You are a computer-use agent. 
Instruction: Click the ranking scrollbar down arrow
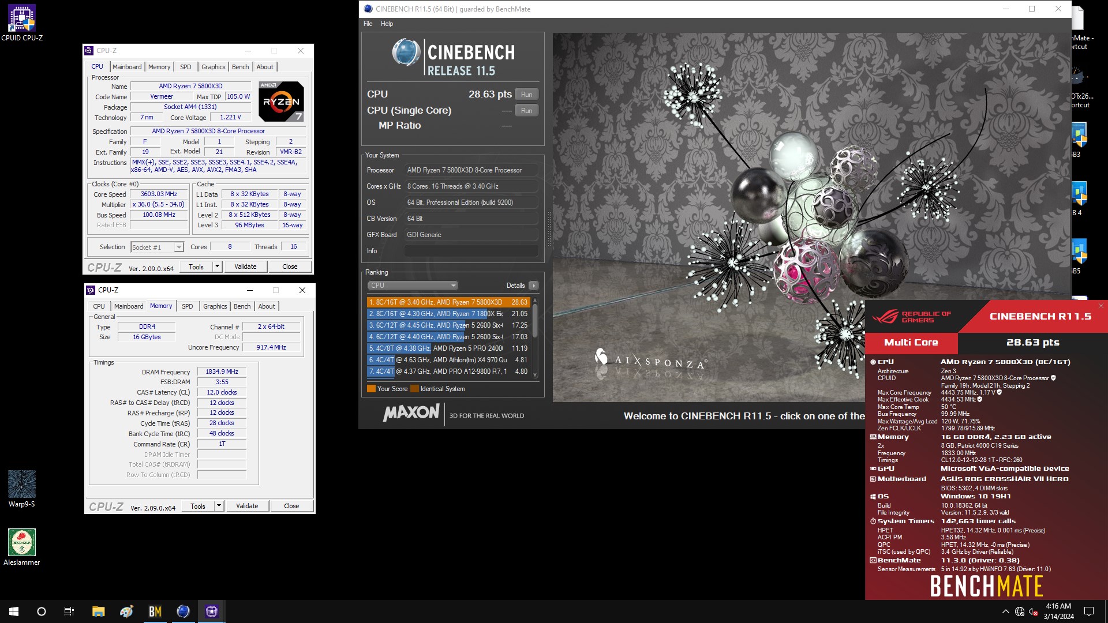pyautogui.click(x=535, y=375)
